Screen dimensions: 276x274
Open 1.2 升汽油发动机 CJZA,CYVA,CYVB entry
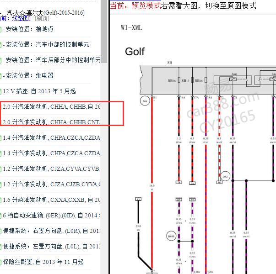(51, 169)
